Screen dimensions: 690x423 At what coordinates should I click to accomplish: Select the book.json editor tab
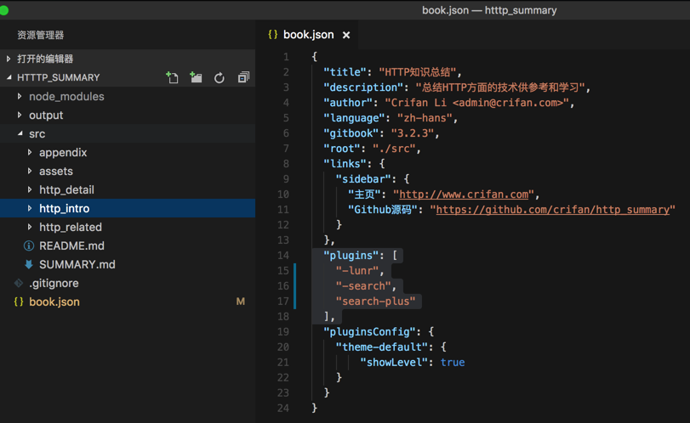[308, 35]
